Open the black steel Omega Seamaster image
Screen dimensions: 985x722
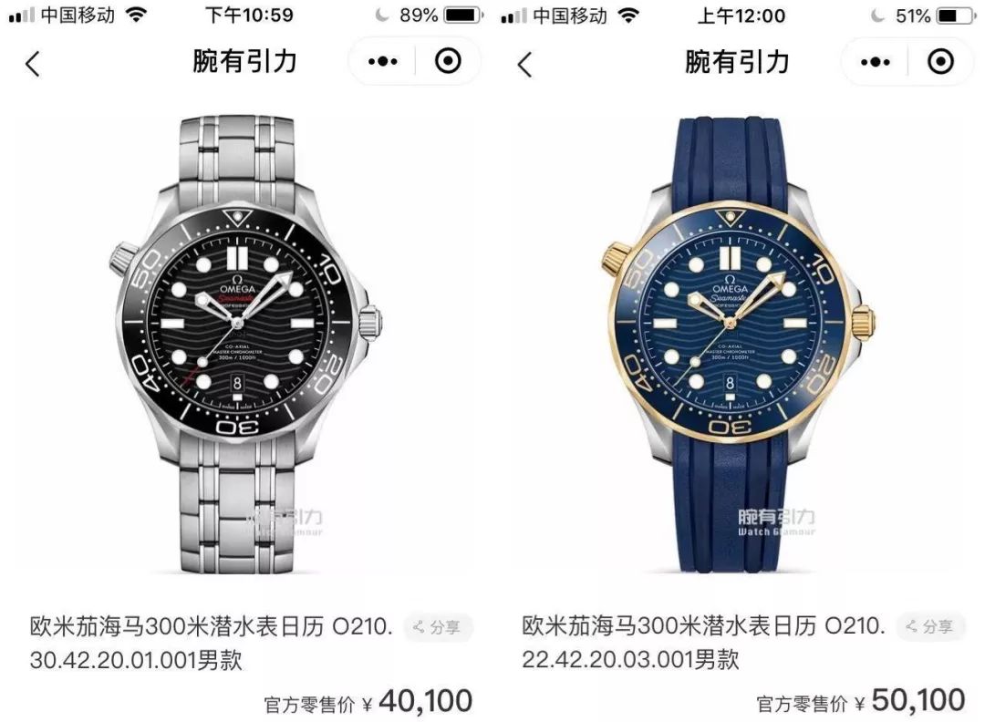pyautogui.click(x=245, y=343)
